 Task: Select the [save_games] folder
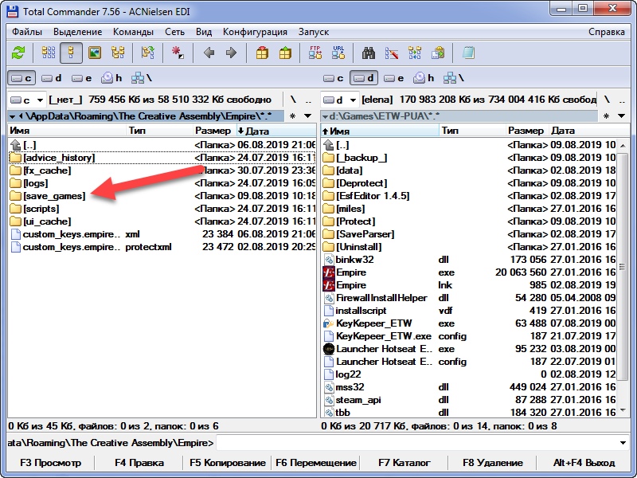54,196
